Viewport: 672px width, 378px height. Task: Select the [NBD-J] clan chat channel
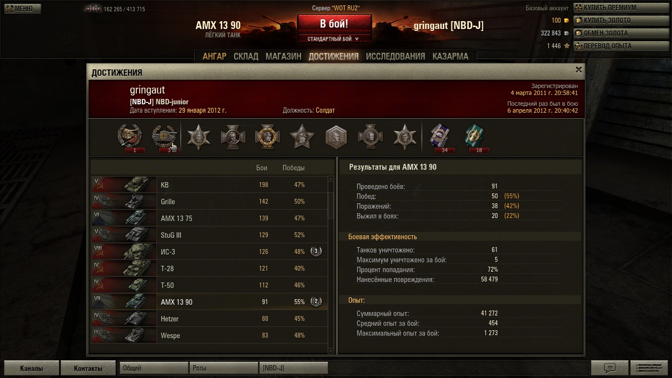coord(294,368)
